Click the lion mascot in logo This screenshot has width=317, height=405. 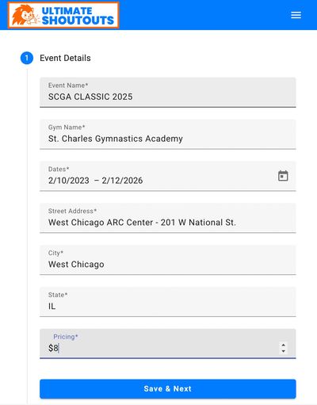coord(25,15)
